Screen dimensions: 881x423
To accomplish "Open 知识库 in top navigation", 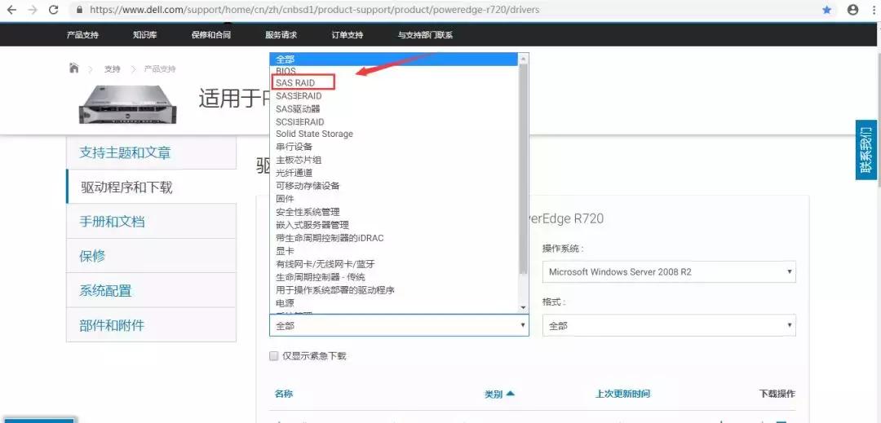I will tap(145, 35).
